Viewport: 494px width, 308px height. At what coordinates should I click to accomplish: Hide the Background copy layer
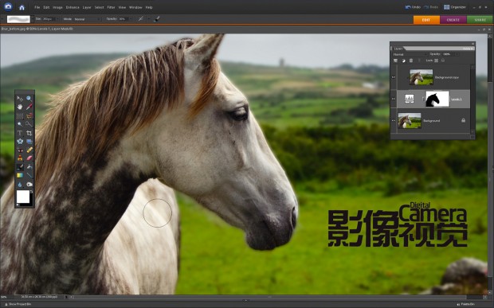(394, 77)
